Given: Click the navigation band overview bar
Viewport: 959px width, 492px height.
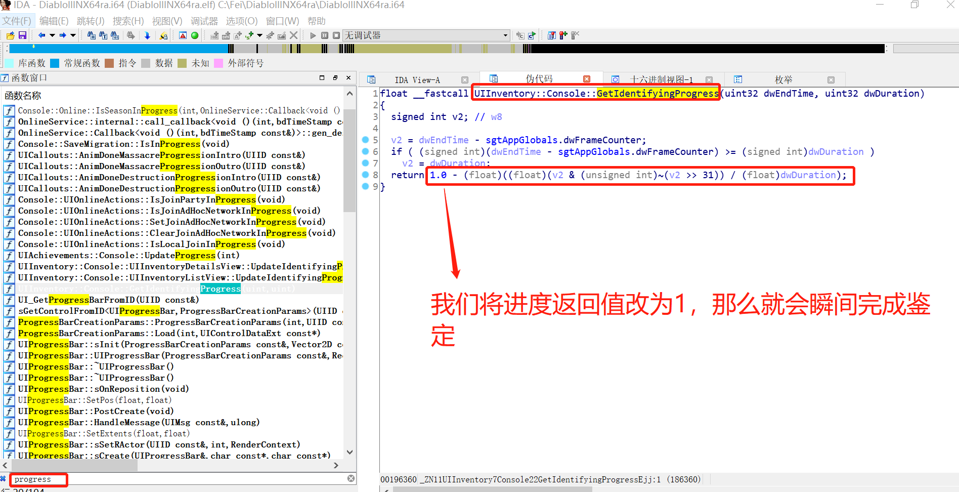Looking at the screenshot, I should pyautogui.click(x=447, y=49).
